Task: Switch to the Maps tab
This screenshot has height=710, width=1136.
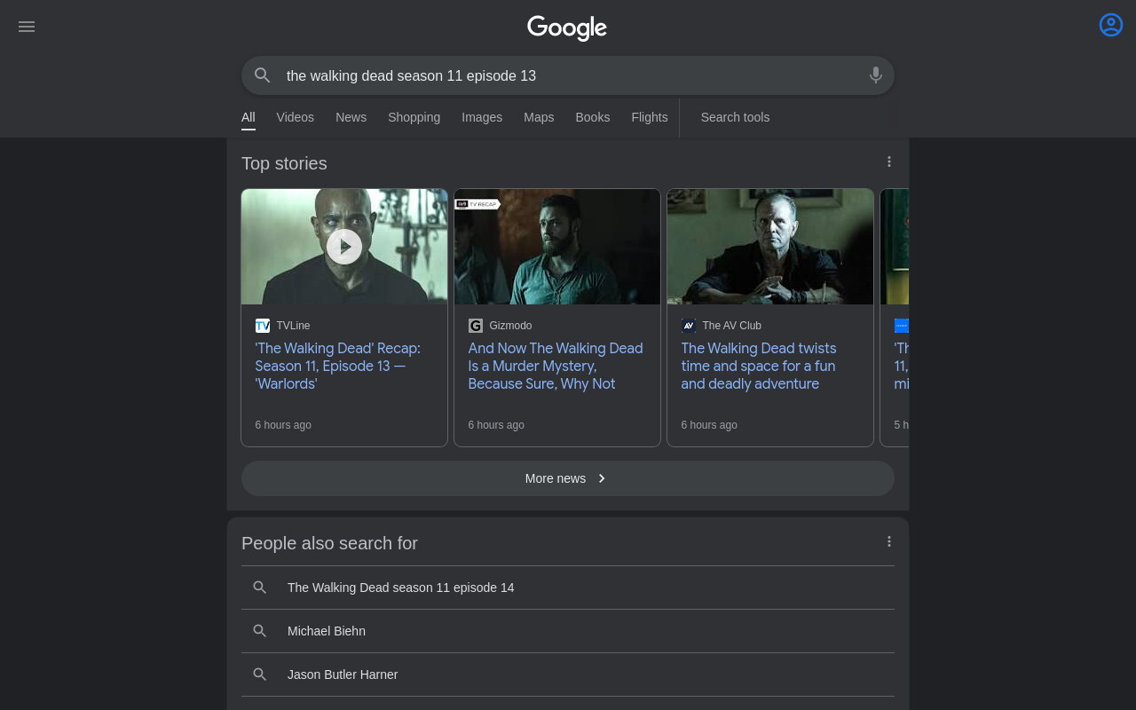Action: [x=539, y=117]
